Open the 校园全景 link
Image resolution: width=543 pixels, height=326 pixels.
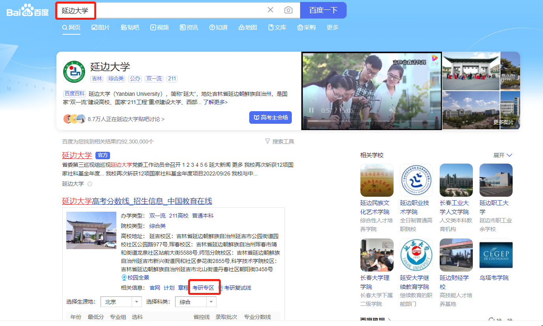(135, 278)
